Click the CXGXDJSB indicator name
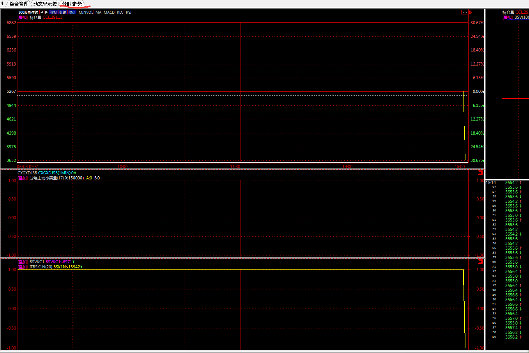The image size is (529, 353). pyautogui.click(x=27, y=173)
